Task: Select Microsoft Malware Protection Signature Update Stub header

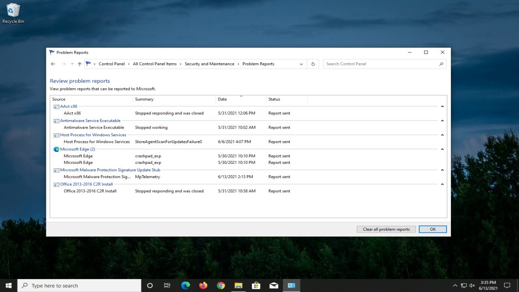Action: pyautogui.click(x=110, y=170)
